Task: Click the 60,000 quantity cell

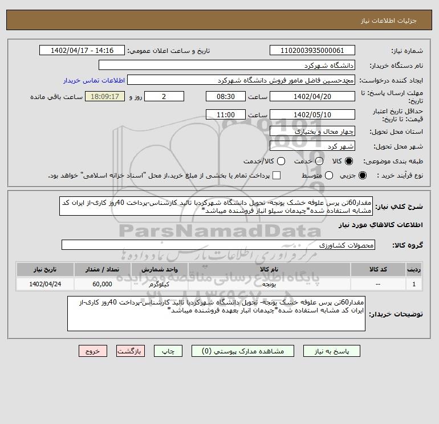Action: coord(102,284)
